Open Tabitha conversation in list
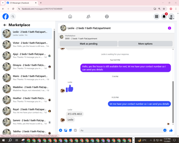Viewport: 179px width, 143px height. 26,132
